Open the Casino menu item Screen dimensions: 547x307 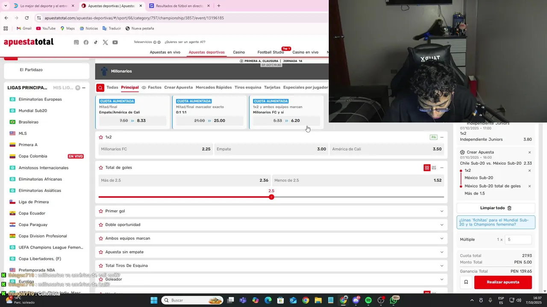point(239,52)
